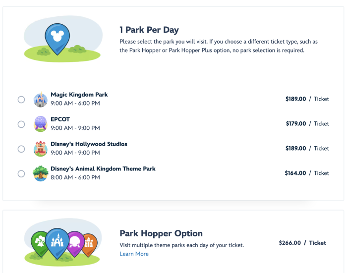Image resolution: width=347 pixels, height=273 pixels.
Task: Click the 1 Park Per Day heading
Action: tap(149, 30)
